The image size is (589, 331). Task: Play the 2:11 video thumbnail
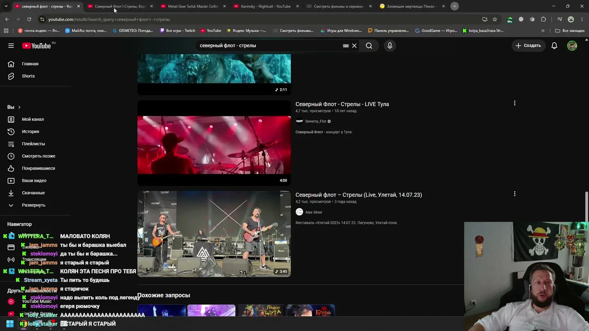[x=214, y=74]
